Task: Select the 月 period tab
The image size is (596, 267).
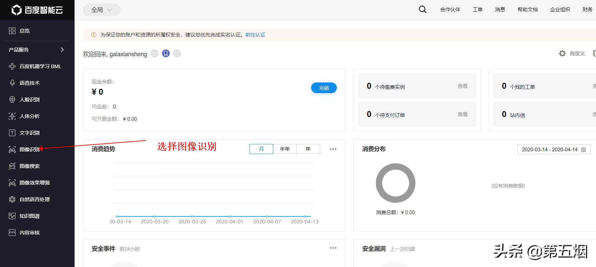Action: click(261, 149)
